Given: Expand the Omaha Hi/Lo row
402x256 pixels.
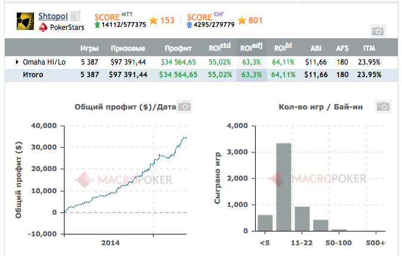Looking at the screenshot, I should [x=17, y=61].
